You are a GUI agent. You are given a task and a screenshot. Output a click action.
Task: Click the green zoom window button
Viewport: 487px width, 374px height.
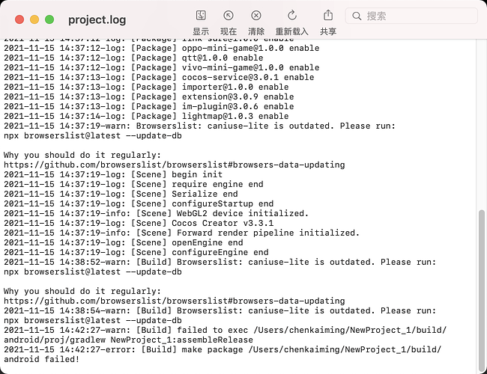click(49, 19)
